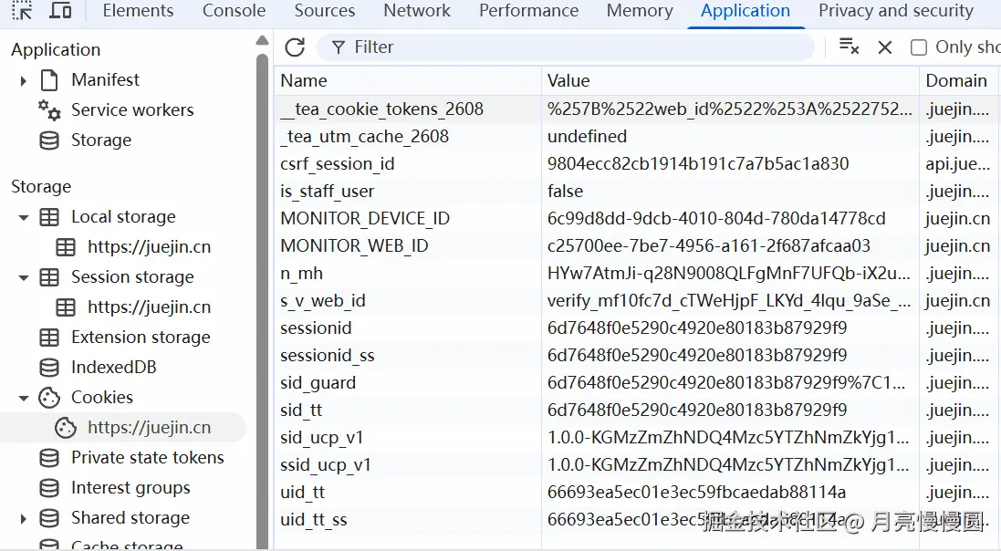The width and height of the screenshot is (1001, 551).
Task: Collapse the Session storage section
Action: coord(24,278)
